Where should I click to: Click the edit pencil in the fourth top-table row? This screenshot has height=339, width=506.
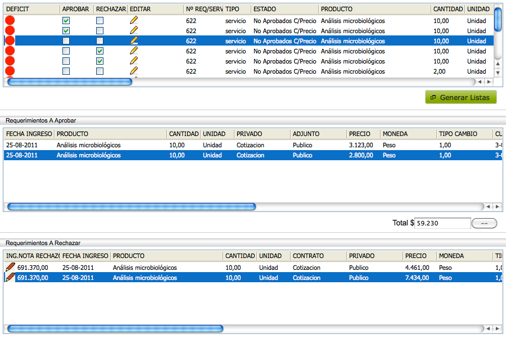[x=134, y=51]
